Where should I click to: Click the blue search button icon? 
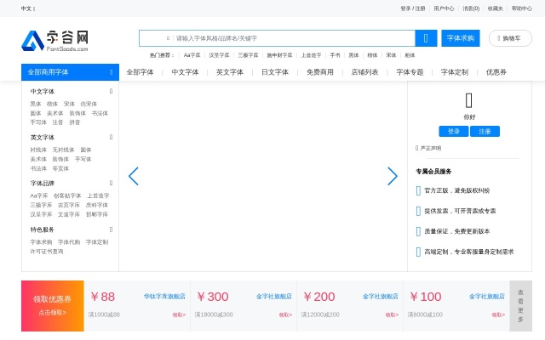coord(426,38)
